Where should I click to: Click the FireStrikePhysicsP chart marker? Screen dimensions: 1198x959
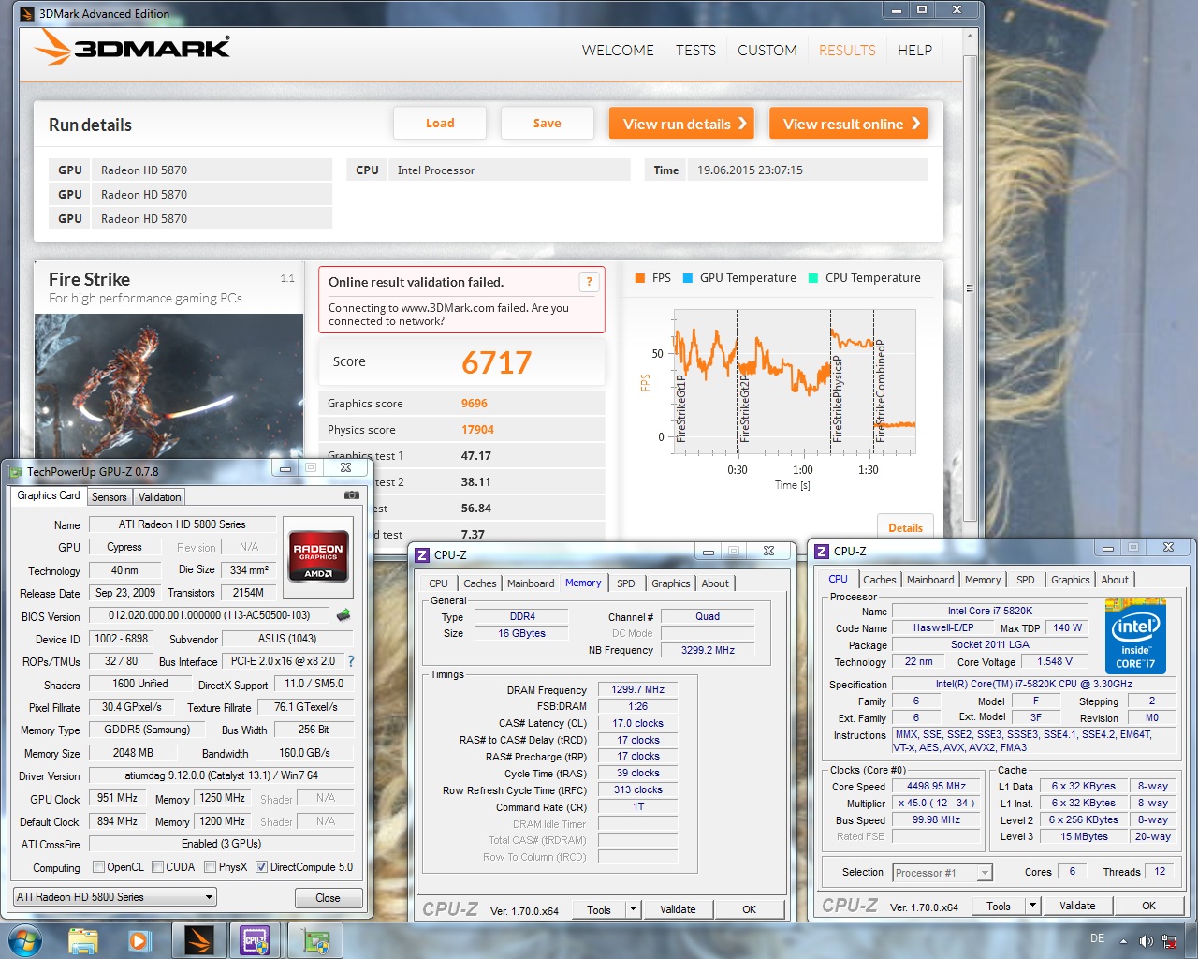point(837,398)
